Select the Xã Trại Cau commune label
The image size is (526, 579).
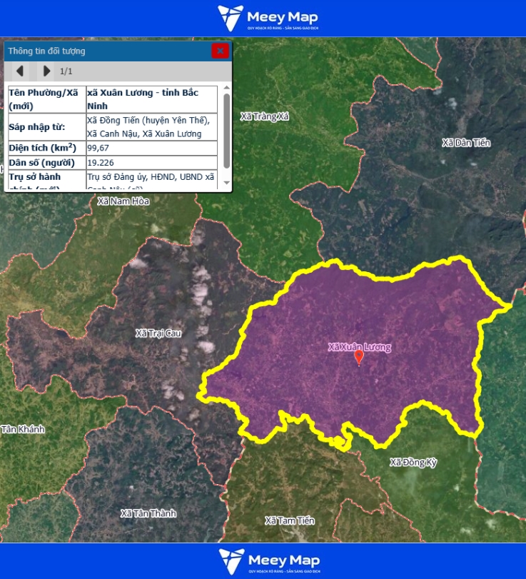[x=158, y=333]
